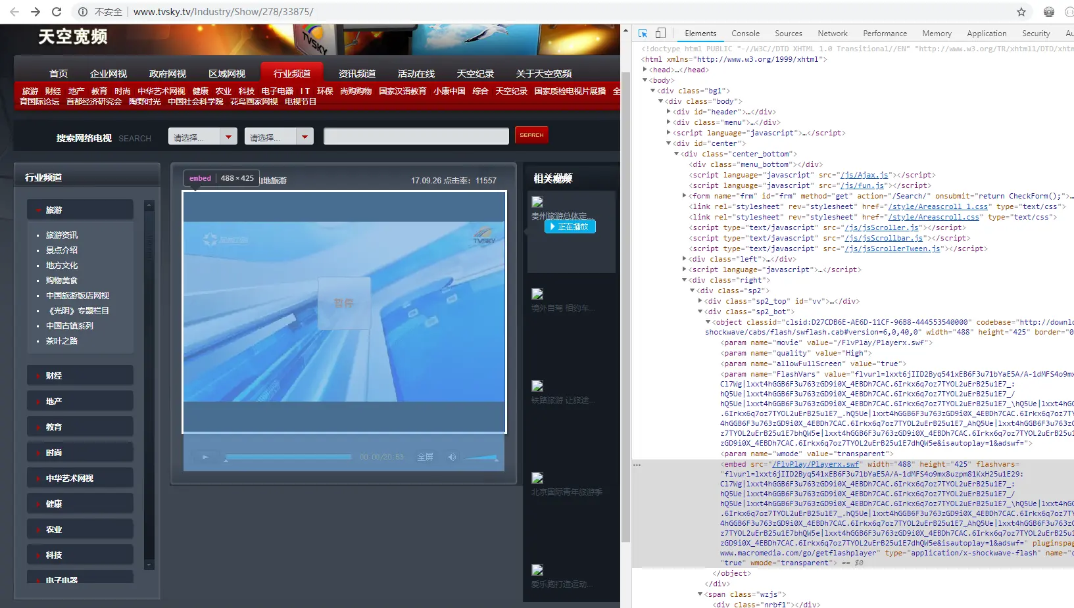Open the 爱乐跑打造运动 video thumbnail
1074x608 pixels.
pos(537,570)
